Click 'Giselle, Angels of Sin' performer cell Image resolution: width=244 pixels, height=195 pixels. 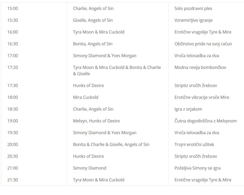click(x=93, y=20)
